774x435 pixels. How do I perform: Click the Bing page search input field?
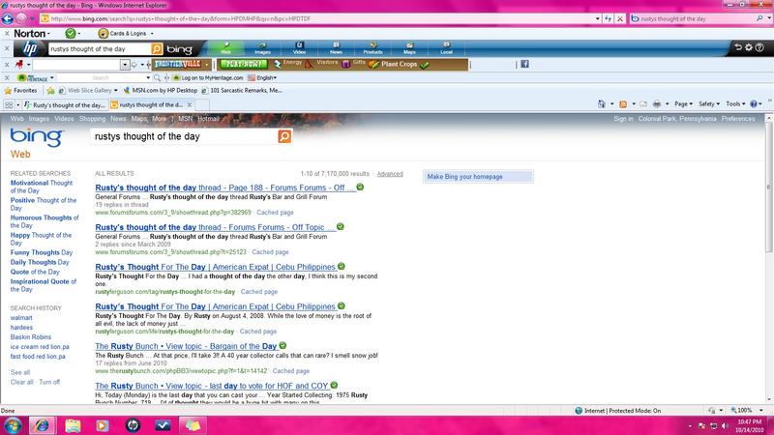coord(185,136)
